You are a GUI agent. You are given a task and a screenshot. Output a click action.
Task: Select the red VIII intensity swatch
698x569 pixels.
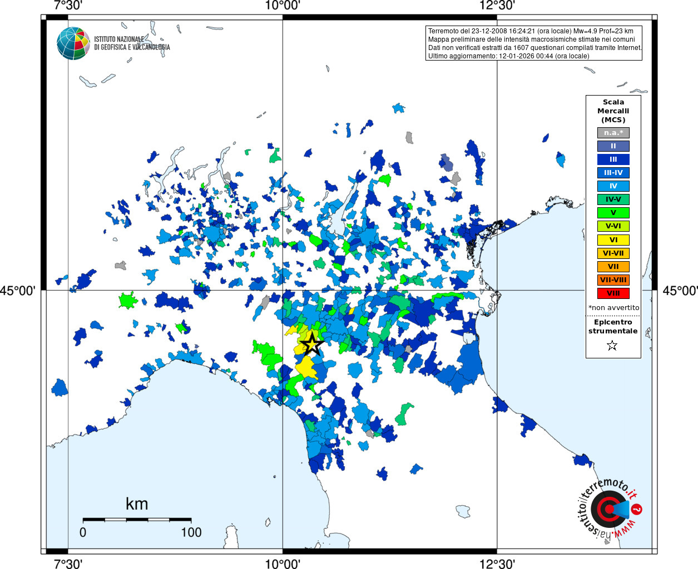click(x=613, y=293)
